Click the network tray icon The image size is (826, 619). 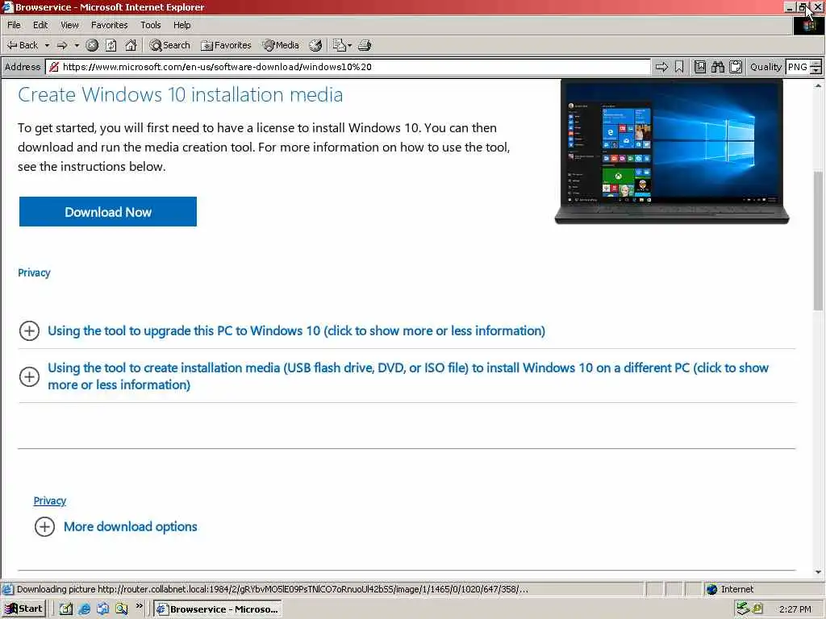[x=742, y=609]
